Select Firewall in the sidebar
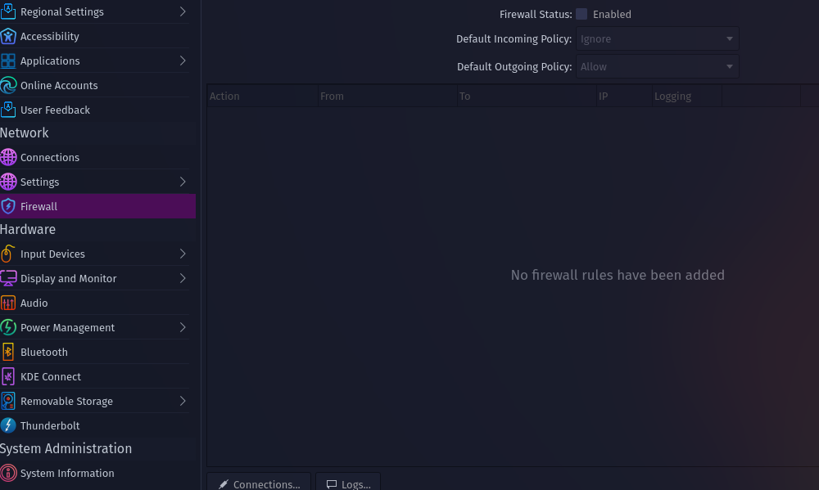This screenshot has height=490, width=819. 97,206
